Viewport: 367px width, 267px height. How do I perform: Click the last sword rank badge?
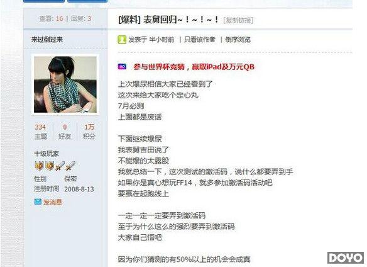tap(70, 166)
